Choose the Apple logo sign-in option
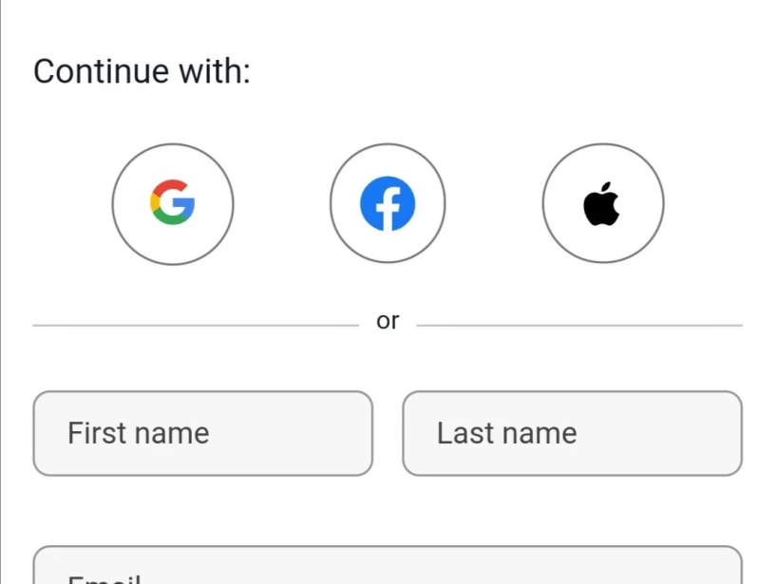This screenshot has height=584, width=779. point(603,204)
